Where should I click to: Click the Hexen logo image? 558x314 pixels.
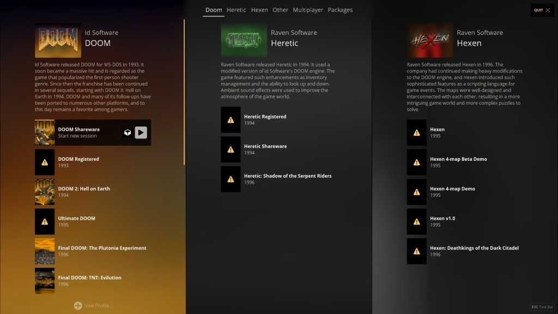click(x=430, y=40)
